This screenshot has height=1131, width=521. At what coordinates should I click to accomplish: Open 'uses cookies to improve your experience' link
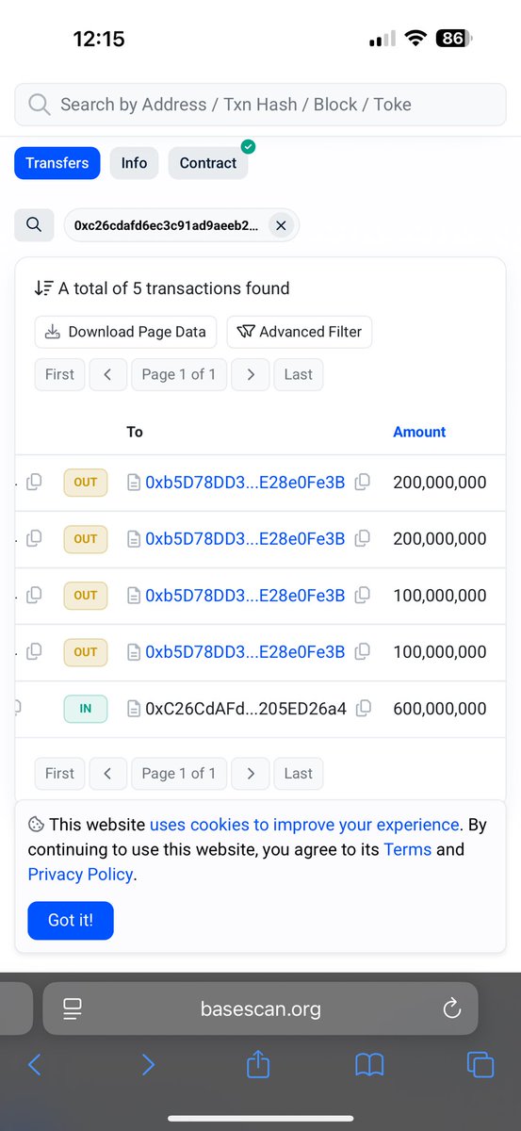pos(304,825)
